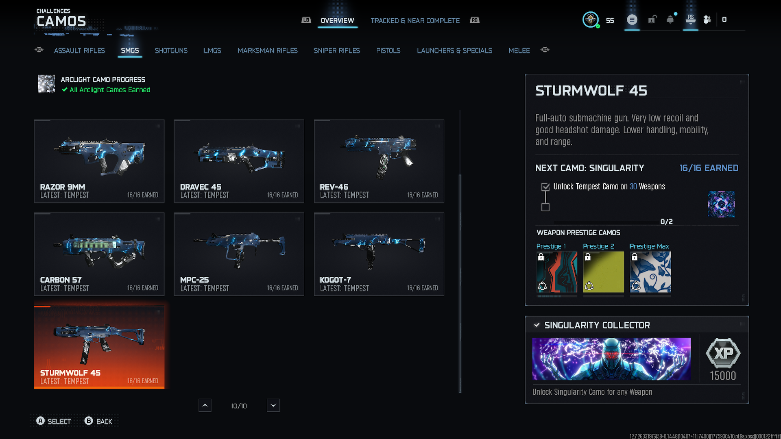Switch to Tracked & Near Complete tab
781x439 pixels.
(x=415, y=20)
